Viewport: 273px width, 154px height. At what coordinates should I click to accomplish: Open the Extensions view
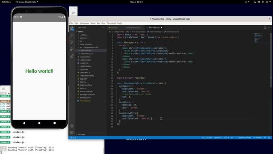point(72,56)
